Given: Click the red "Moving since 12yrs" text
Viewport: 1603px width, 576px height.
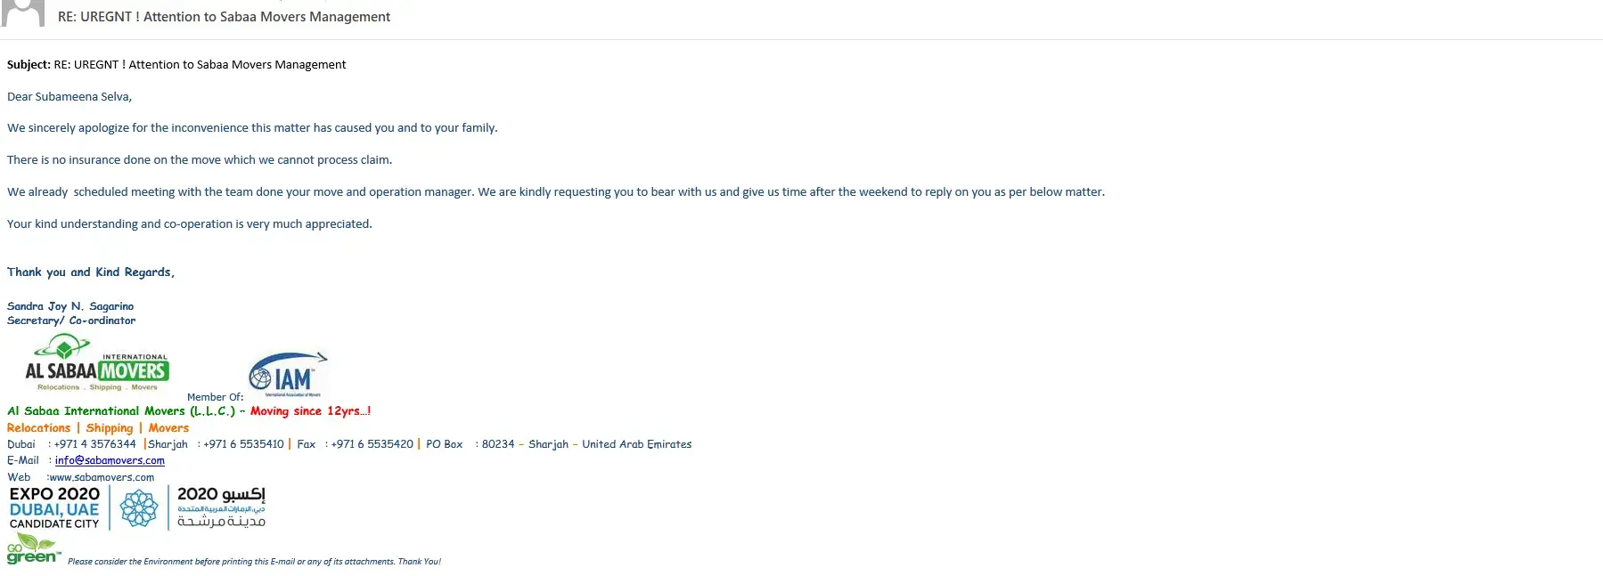Looking at the screenshot, I should pos(310,411).
